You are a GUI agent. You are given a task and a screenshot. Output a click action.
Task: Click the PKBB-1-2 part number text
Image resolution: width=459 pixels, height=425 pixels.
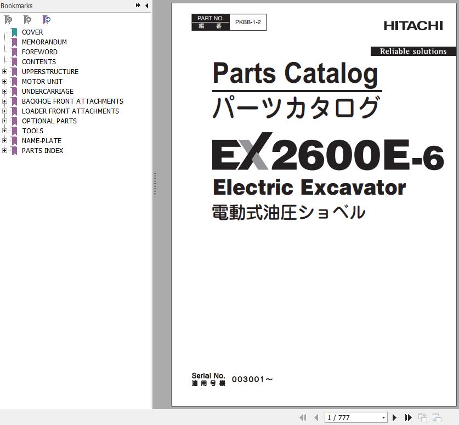click(248, 22)
